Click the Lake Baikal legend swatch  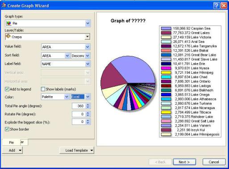tap(166, 51)
